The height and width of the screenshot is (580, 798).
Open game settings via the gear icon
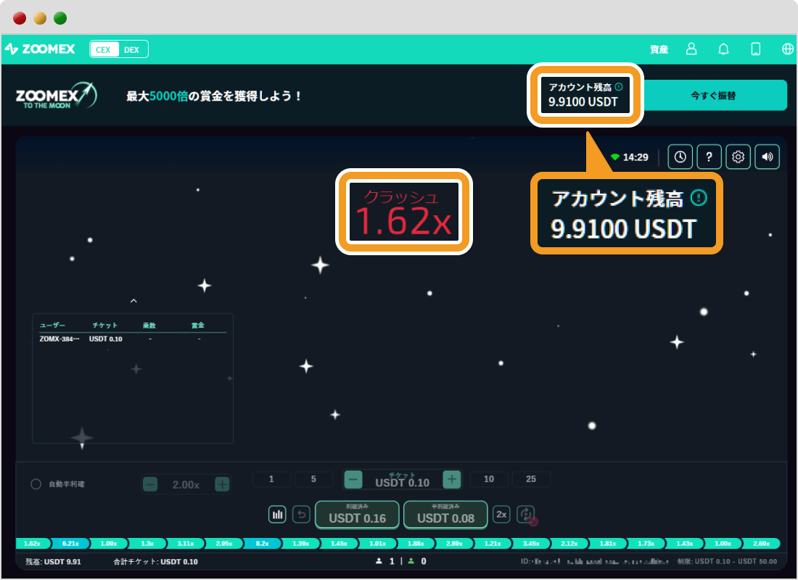pos(738,157)
